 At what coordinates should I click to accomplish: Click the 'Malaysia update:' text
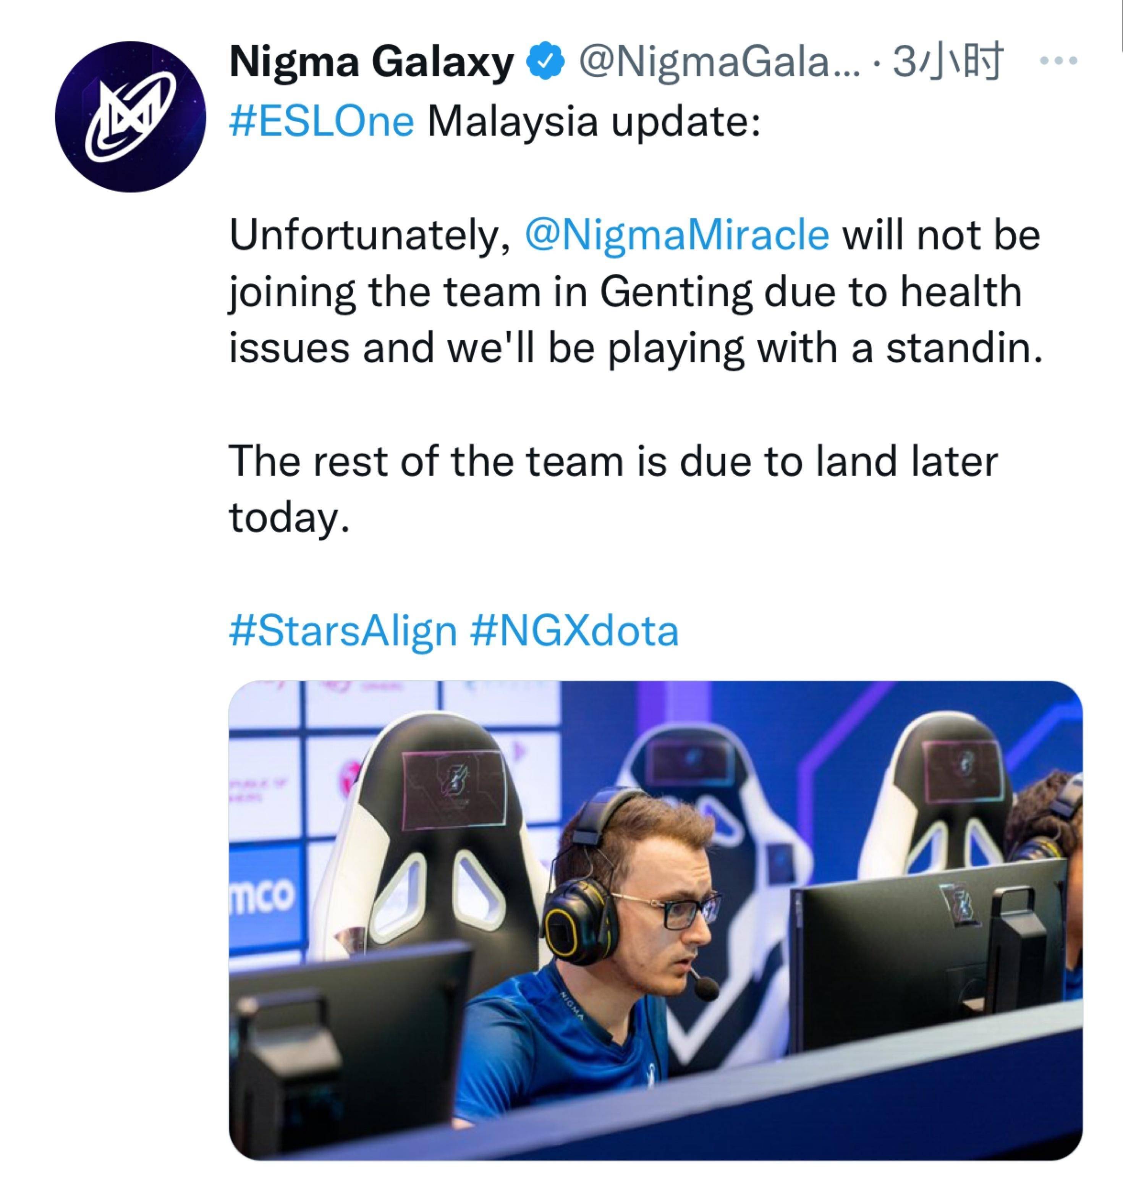coord(592,121)
